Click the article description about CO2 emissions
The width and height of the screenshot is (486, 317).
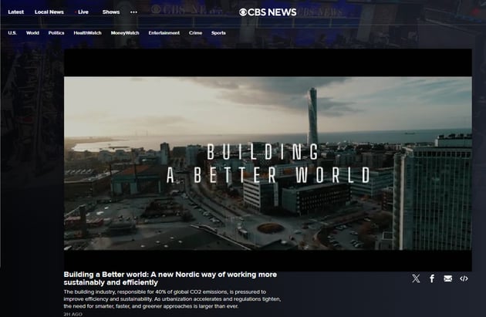point(172,299)
